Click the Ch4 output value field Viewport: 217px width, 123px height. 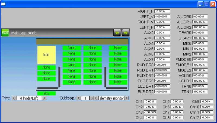150,118
